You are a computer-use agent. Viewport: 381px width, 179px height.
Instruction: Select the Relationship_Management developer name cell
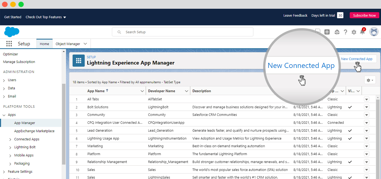coord(168,162)
